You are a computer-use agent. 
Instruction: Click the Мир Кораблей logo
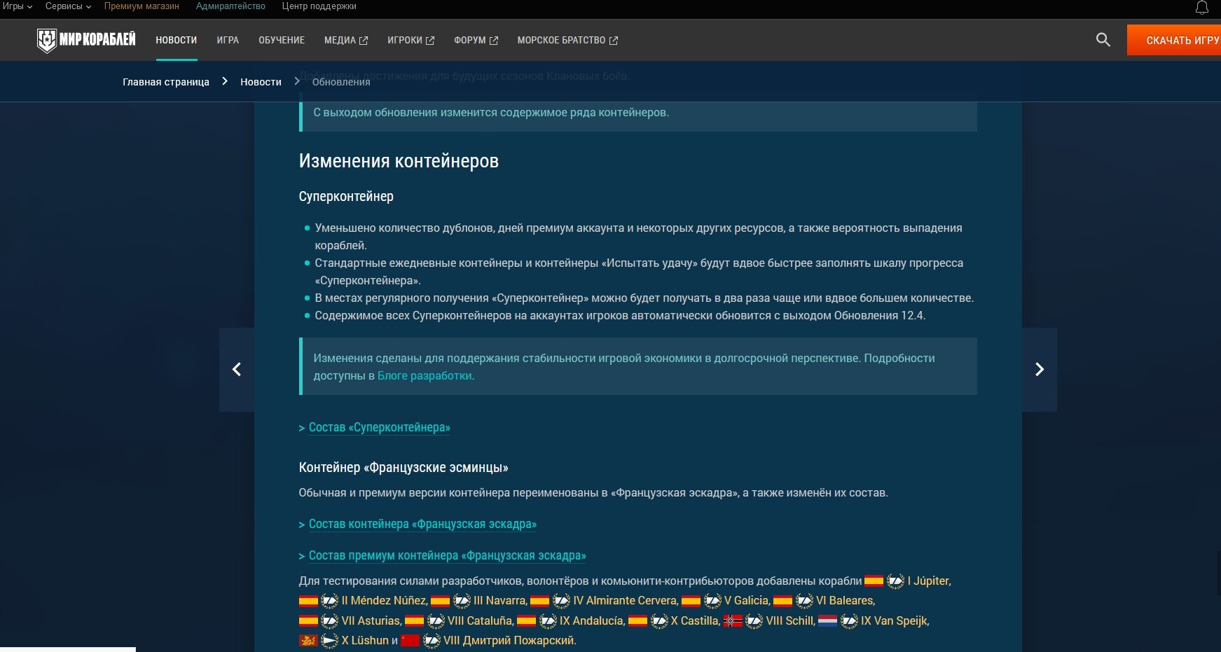click(x=86, y=40)
